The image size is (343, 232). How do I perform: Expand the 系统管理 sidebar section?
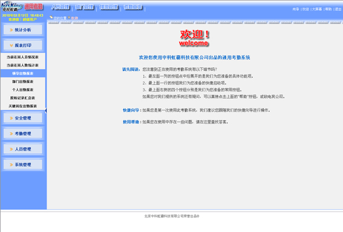tap(23, 165)
